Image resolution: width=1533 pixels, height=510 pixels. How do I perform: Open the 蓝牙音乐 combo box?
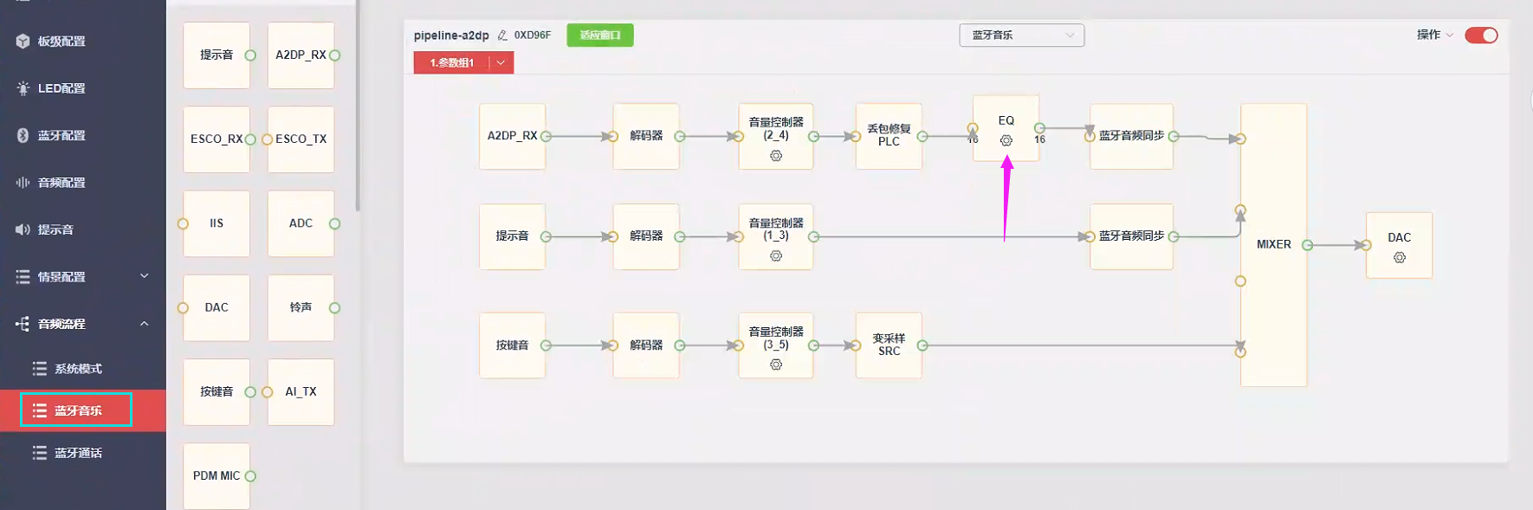[1022, 36]
